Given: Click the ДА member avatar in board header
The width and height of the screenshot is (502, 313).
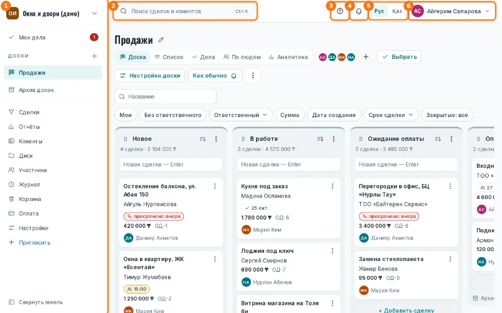Looking at the screenshot, I should point(332,57).
